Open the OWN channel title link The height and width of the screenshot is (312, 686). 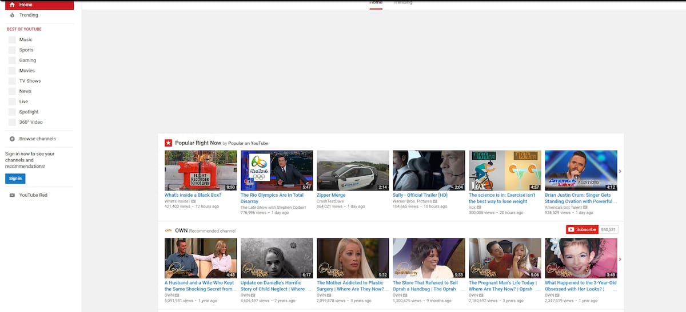pyautogui.click(x=181, y=230)
